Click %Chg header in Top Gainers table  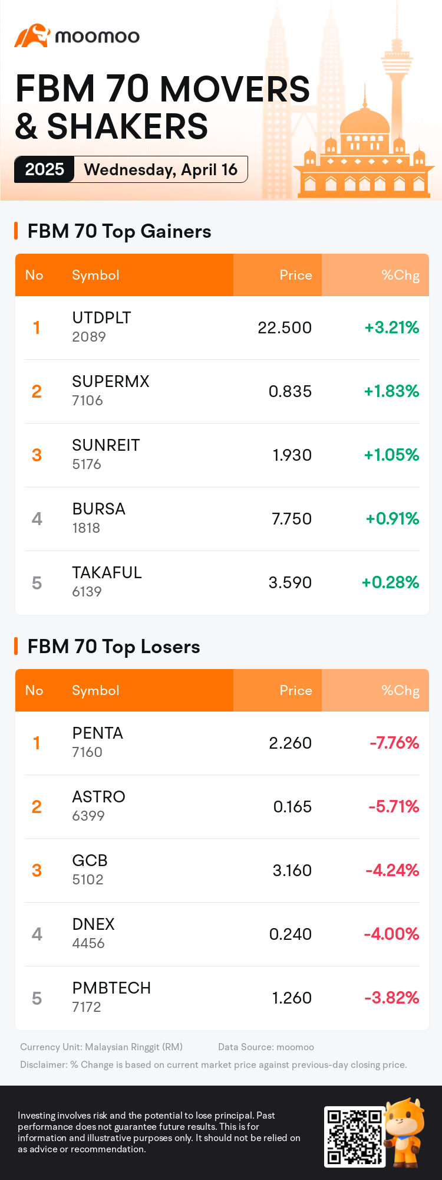[400, 275]
